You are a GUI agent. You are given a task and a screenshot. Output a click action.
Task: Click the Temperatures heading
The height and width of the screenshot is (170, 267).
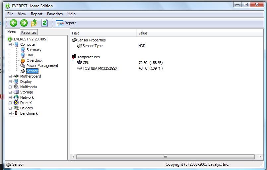89,57
